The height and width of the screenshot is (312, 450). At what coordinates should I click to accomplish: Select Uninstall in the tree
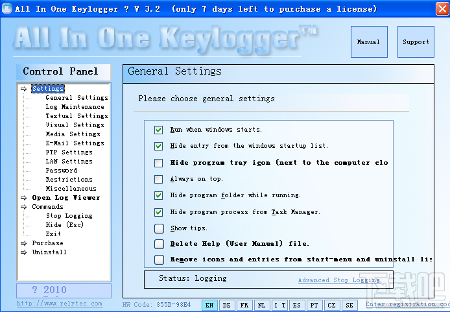point(49,252)
